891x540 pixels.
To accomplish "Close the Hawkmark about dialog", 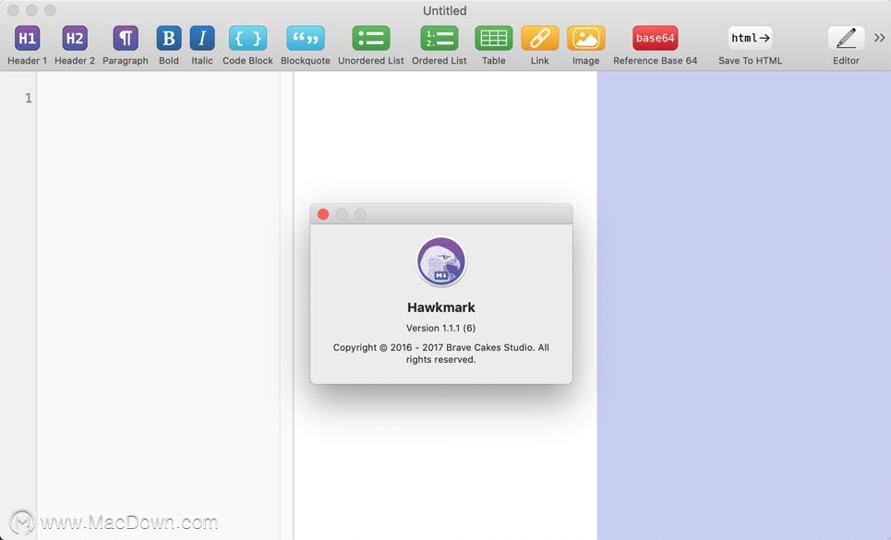I will tap(323, 214).
